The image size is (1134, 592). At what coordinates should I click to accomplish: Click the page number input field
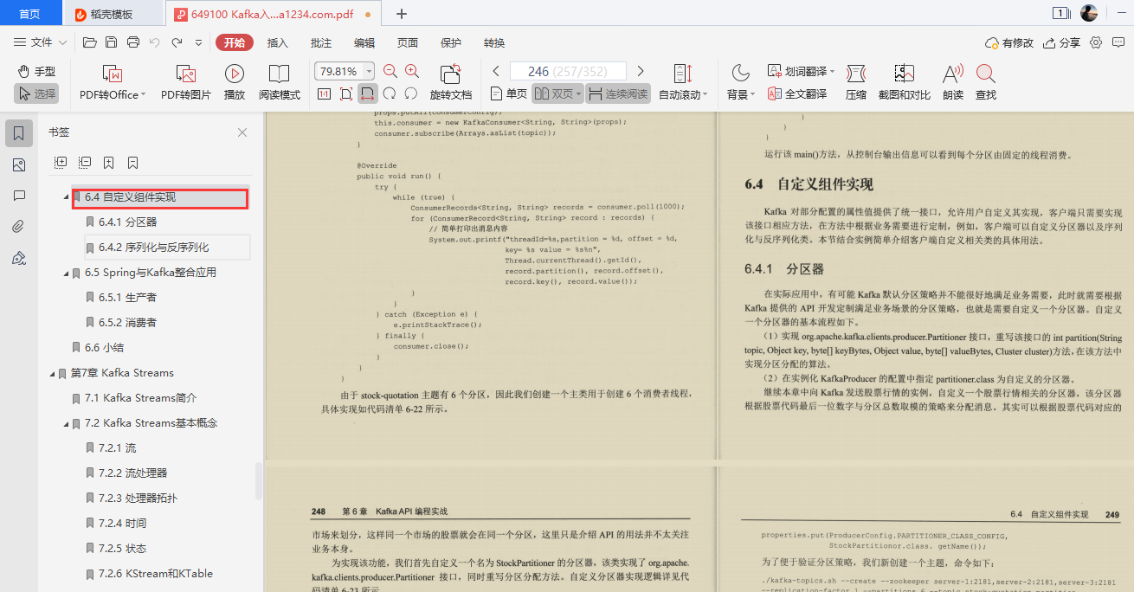tap(568, 70)
